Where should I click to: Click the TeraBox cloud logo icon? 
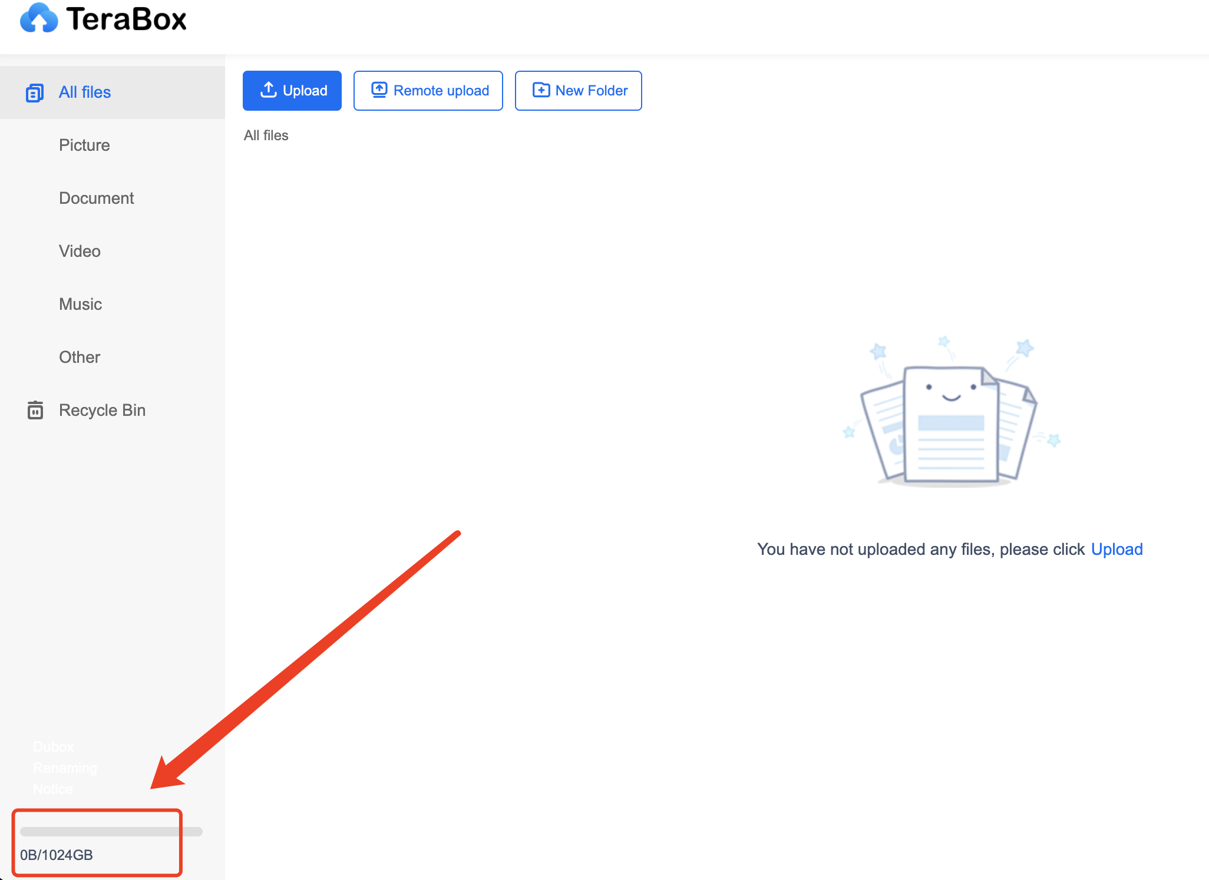point(39,18)
